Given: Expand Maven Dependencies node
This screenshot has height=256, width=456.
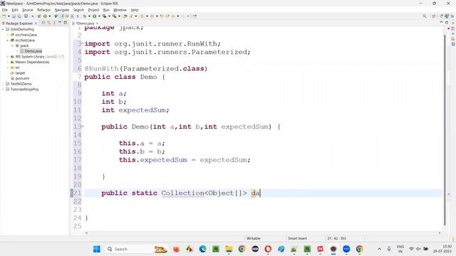Looking at the screenshot, I should pyautogui.click(x=8, y=62).
